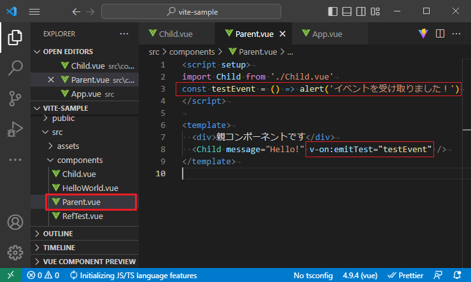
Task: Show additional views ellipsis in activity bar
Action: [15, 160]
